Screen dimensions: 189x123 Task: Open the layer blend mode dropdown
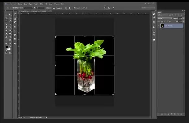click(165, 18)
